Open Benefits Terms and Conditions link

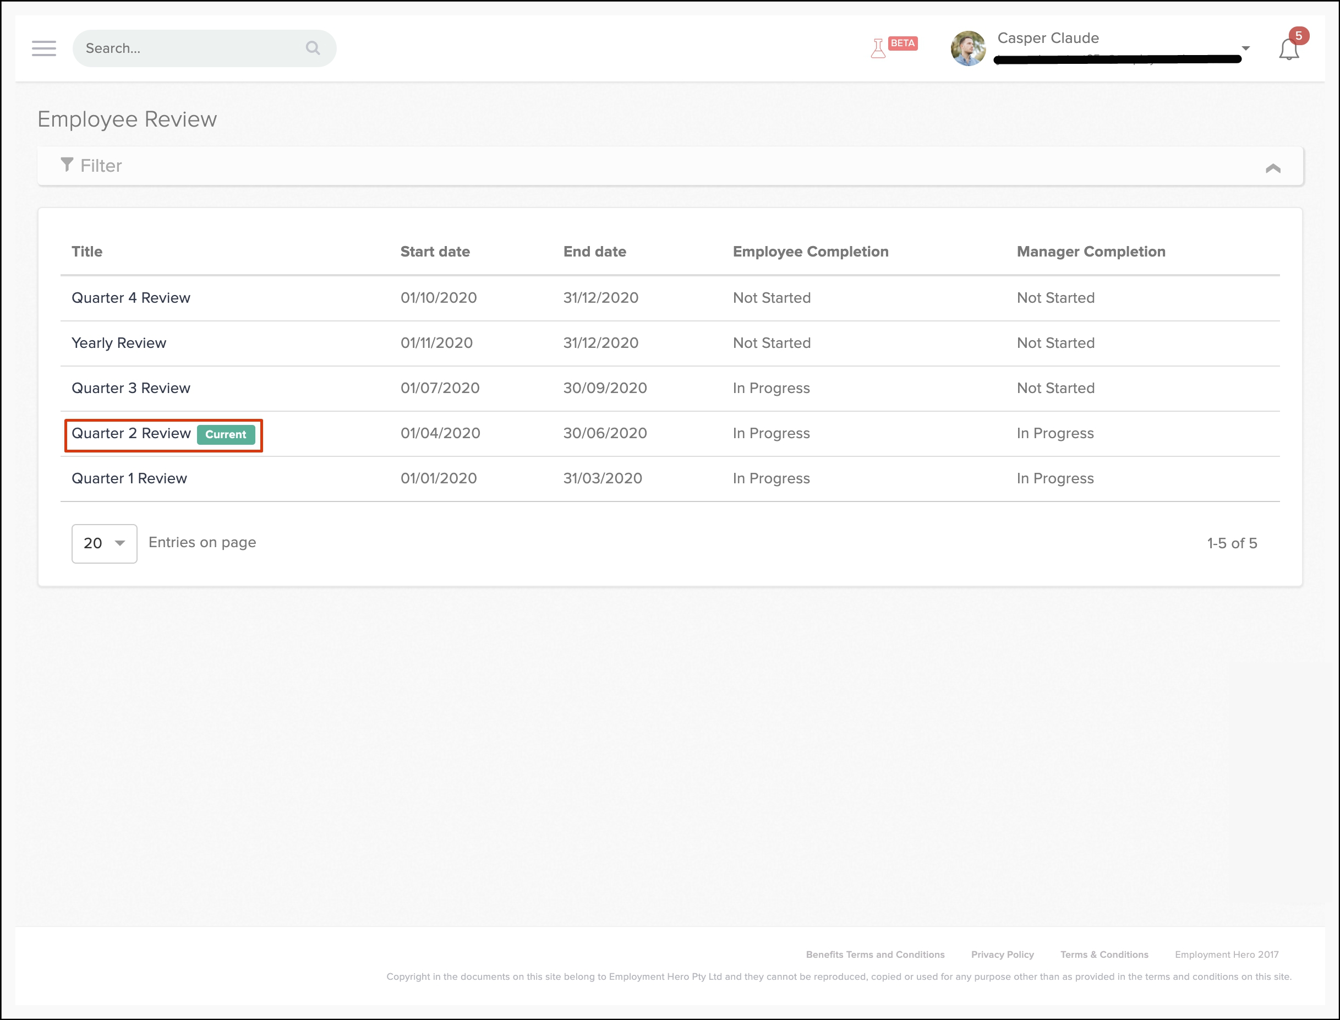point(875,954)
